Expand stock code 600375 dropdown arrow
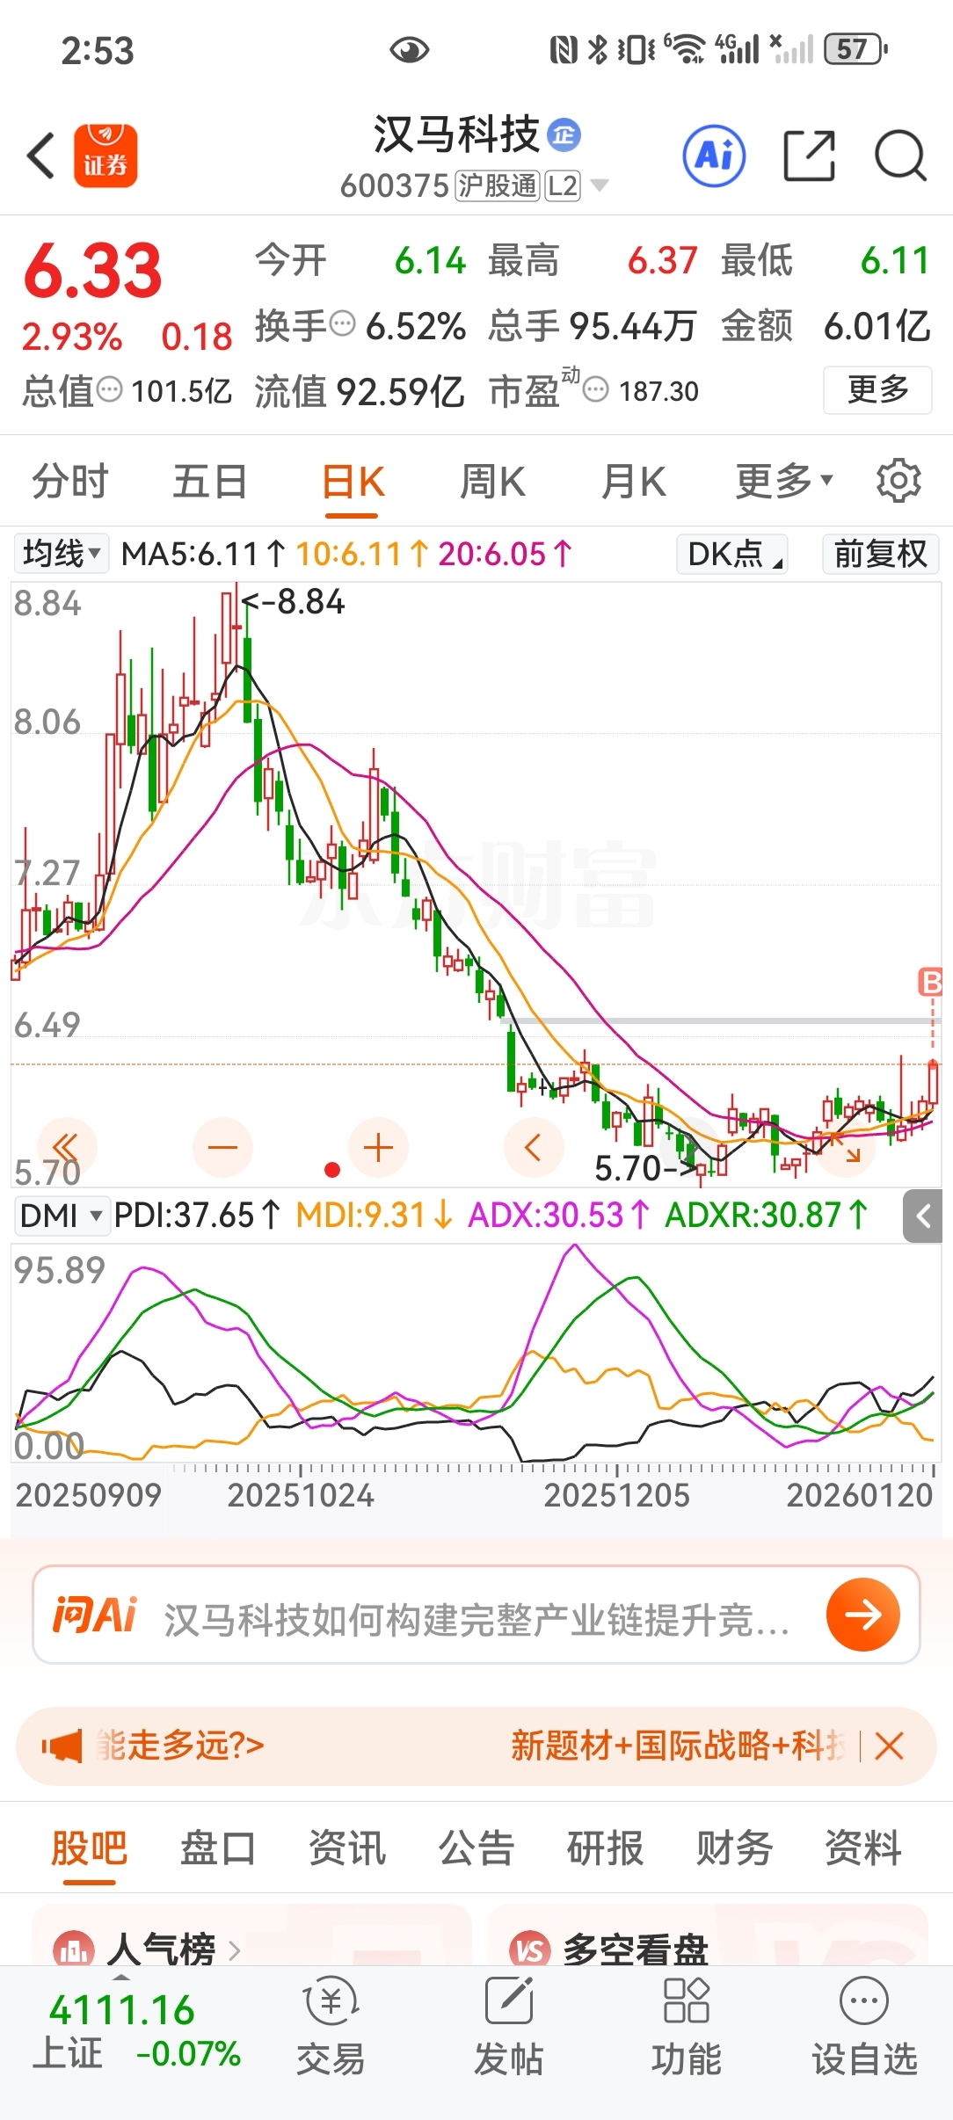This screenshot has height=2120, width=953. click(600, 185)
